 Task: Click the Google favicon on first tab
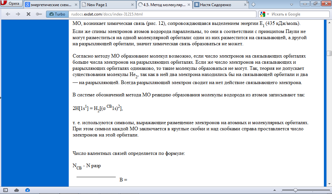[x=28, y=5]
